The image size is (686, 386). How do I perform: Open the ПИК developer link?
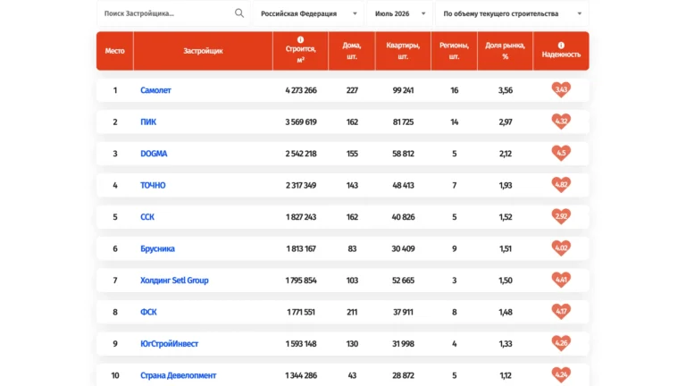pos(148,122)
